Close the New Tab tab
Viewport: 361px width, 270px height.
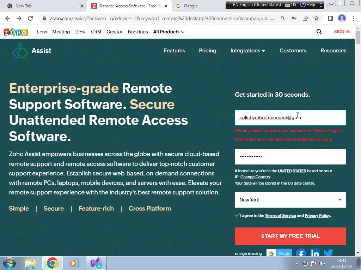[82, 6]
